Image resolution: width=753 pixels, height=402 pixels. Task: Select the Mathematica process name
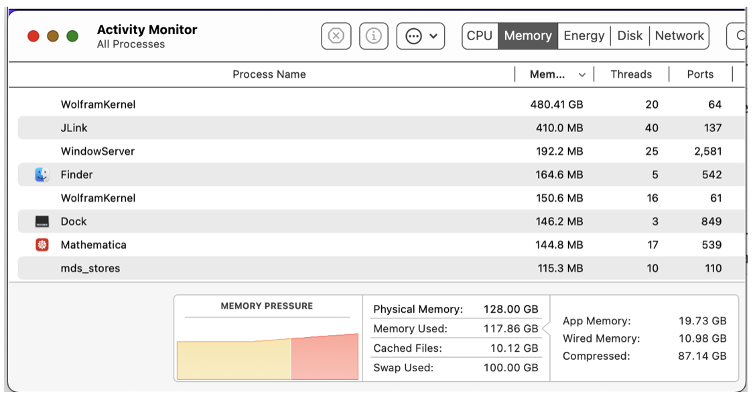coord(94,245)
